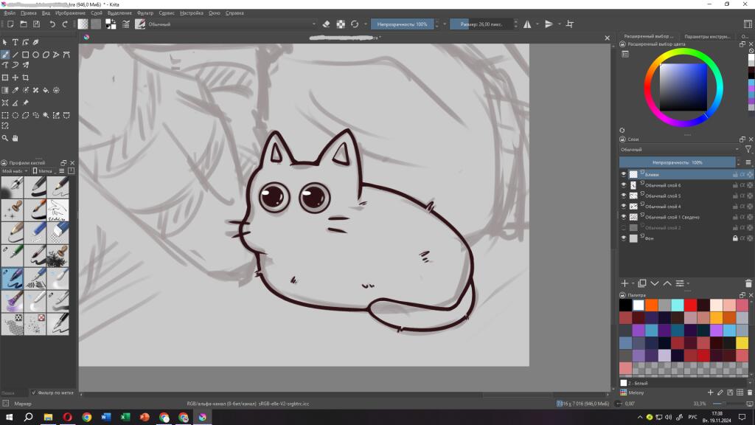
Task: Activate the Move tool
Action: [x=15, y=77]
